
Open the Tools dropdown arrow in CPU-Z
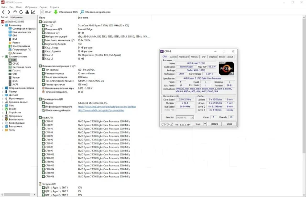click(x=205, y=124)
